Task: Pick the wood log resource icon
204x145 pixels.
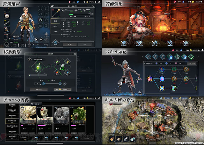Action: point(112,139)
